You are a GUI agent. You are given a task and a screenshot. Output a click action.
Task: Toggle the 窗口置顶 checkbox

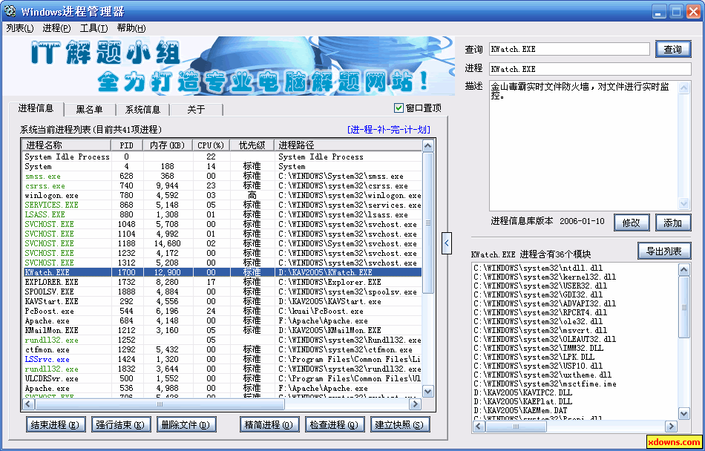coord(399,108)
